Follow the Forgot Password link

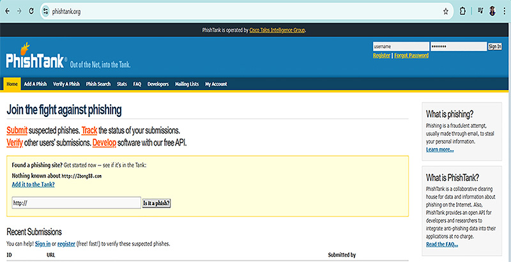[411, 56]
